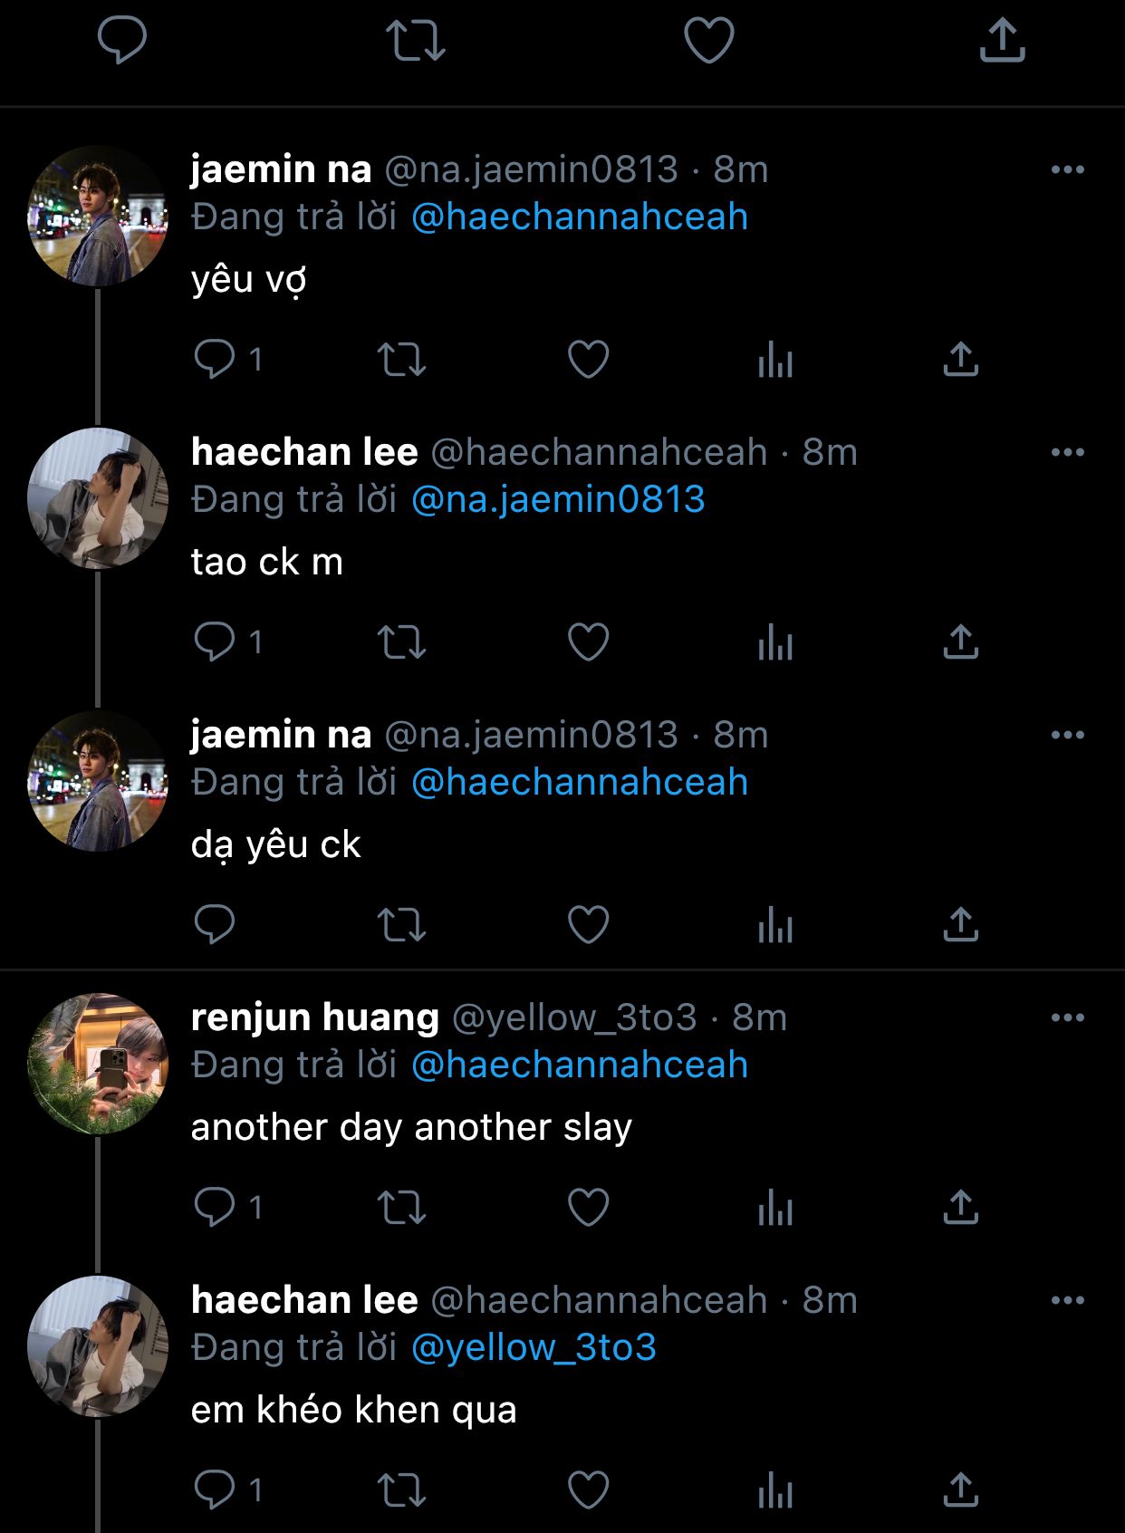Screen dimensions: 1125x1533
Task: Like jaemin na's "yêu vợ" reply
Action: (x=588, y=360)
